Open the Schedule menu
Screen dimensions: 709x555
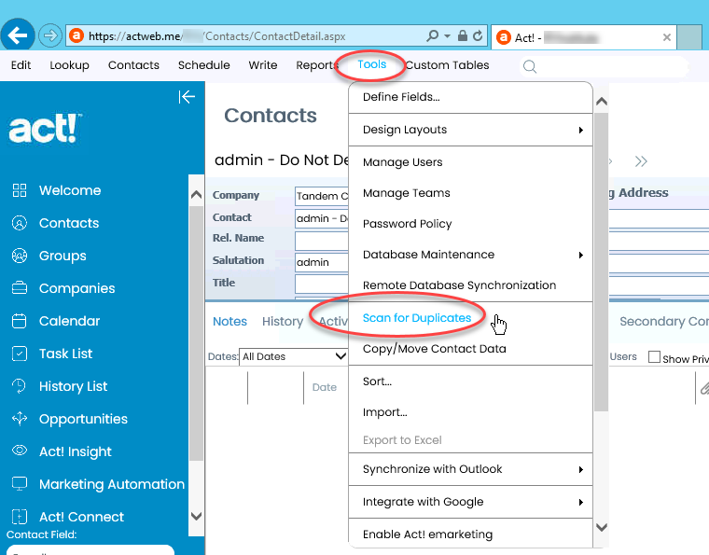204,65
